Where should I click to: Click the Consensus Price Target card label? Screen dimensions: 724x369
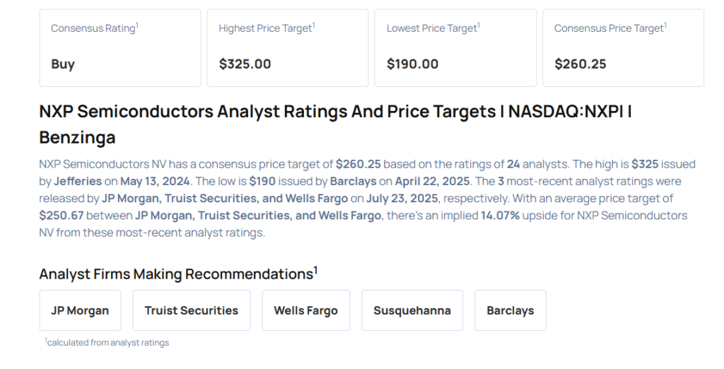pyautogui.click(x=610, y=28)
